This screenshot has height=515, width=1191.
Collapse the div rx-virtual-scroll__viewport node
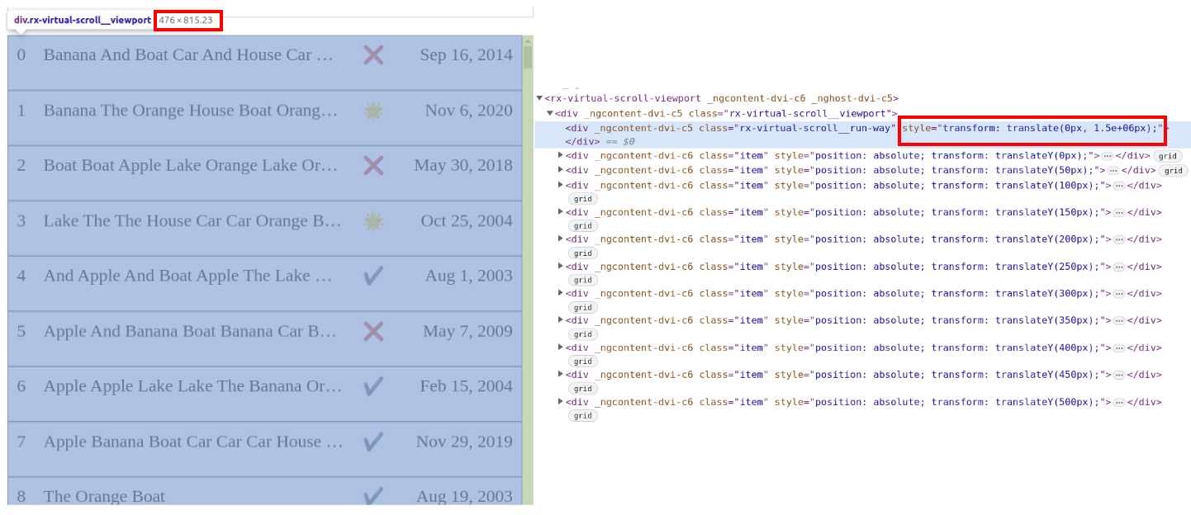coord(550,113)
